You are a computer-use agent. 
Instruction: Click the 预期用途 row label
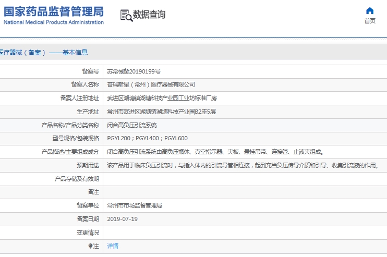88,165
